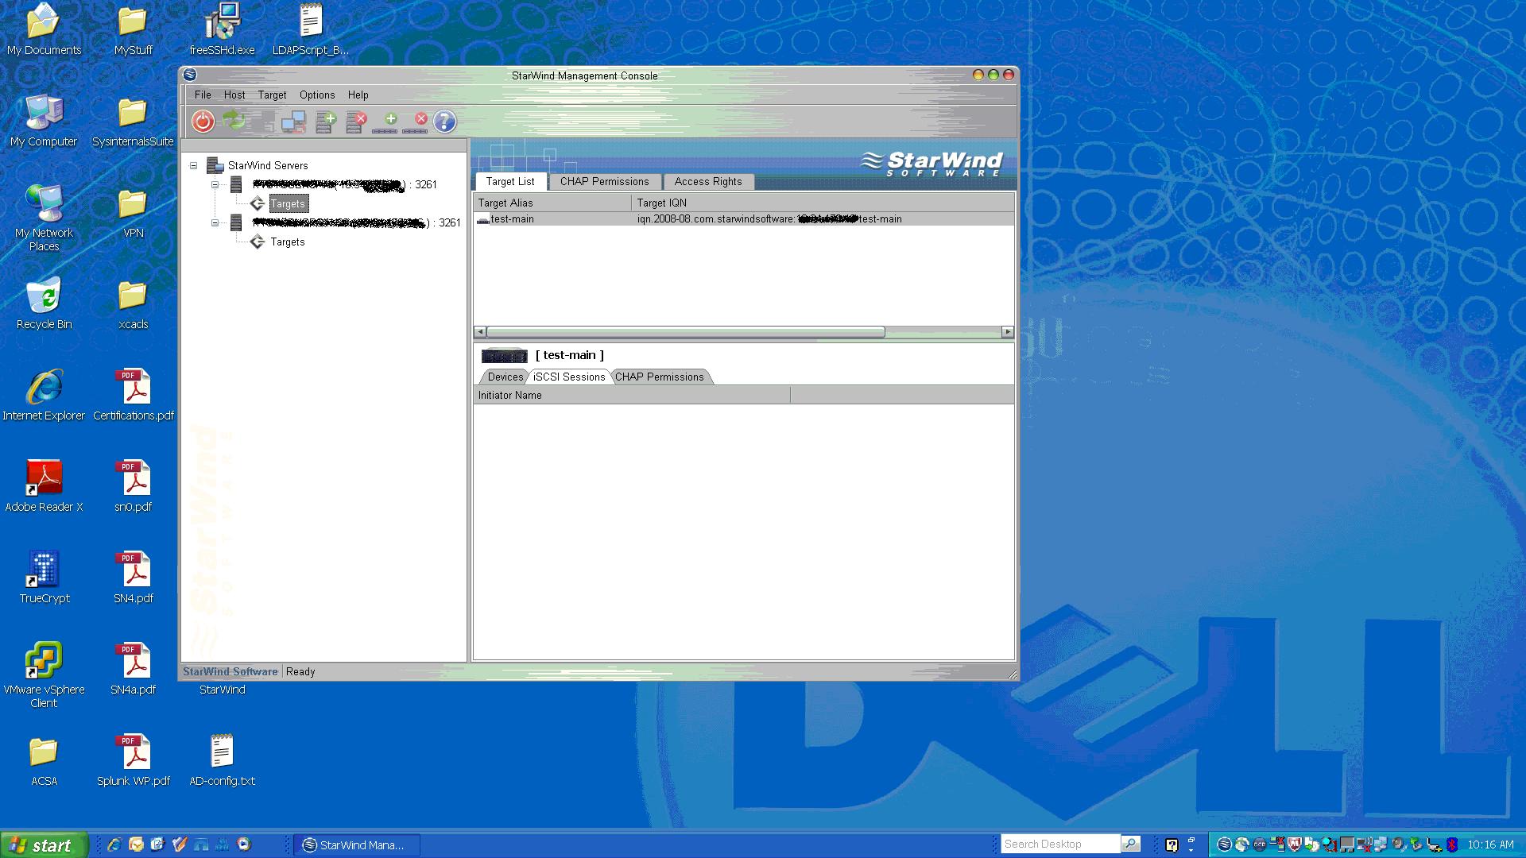Image resolution: width=1526 pixels, height=858 pixels.
Task: Select highlighted Targets node under first server
Action: (x=288, y=203)
